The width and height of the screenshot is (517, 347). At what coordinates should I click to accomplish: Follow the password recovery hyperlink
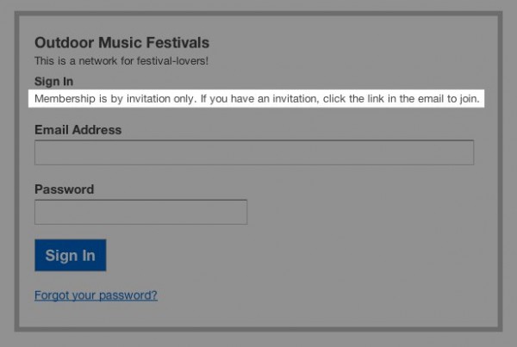coord(96,295)
